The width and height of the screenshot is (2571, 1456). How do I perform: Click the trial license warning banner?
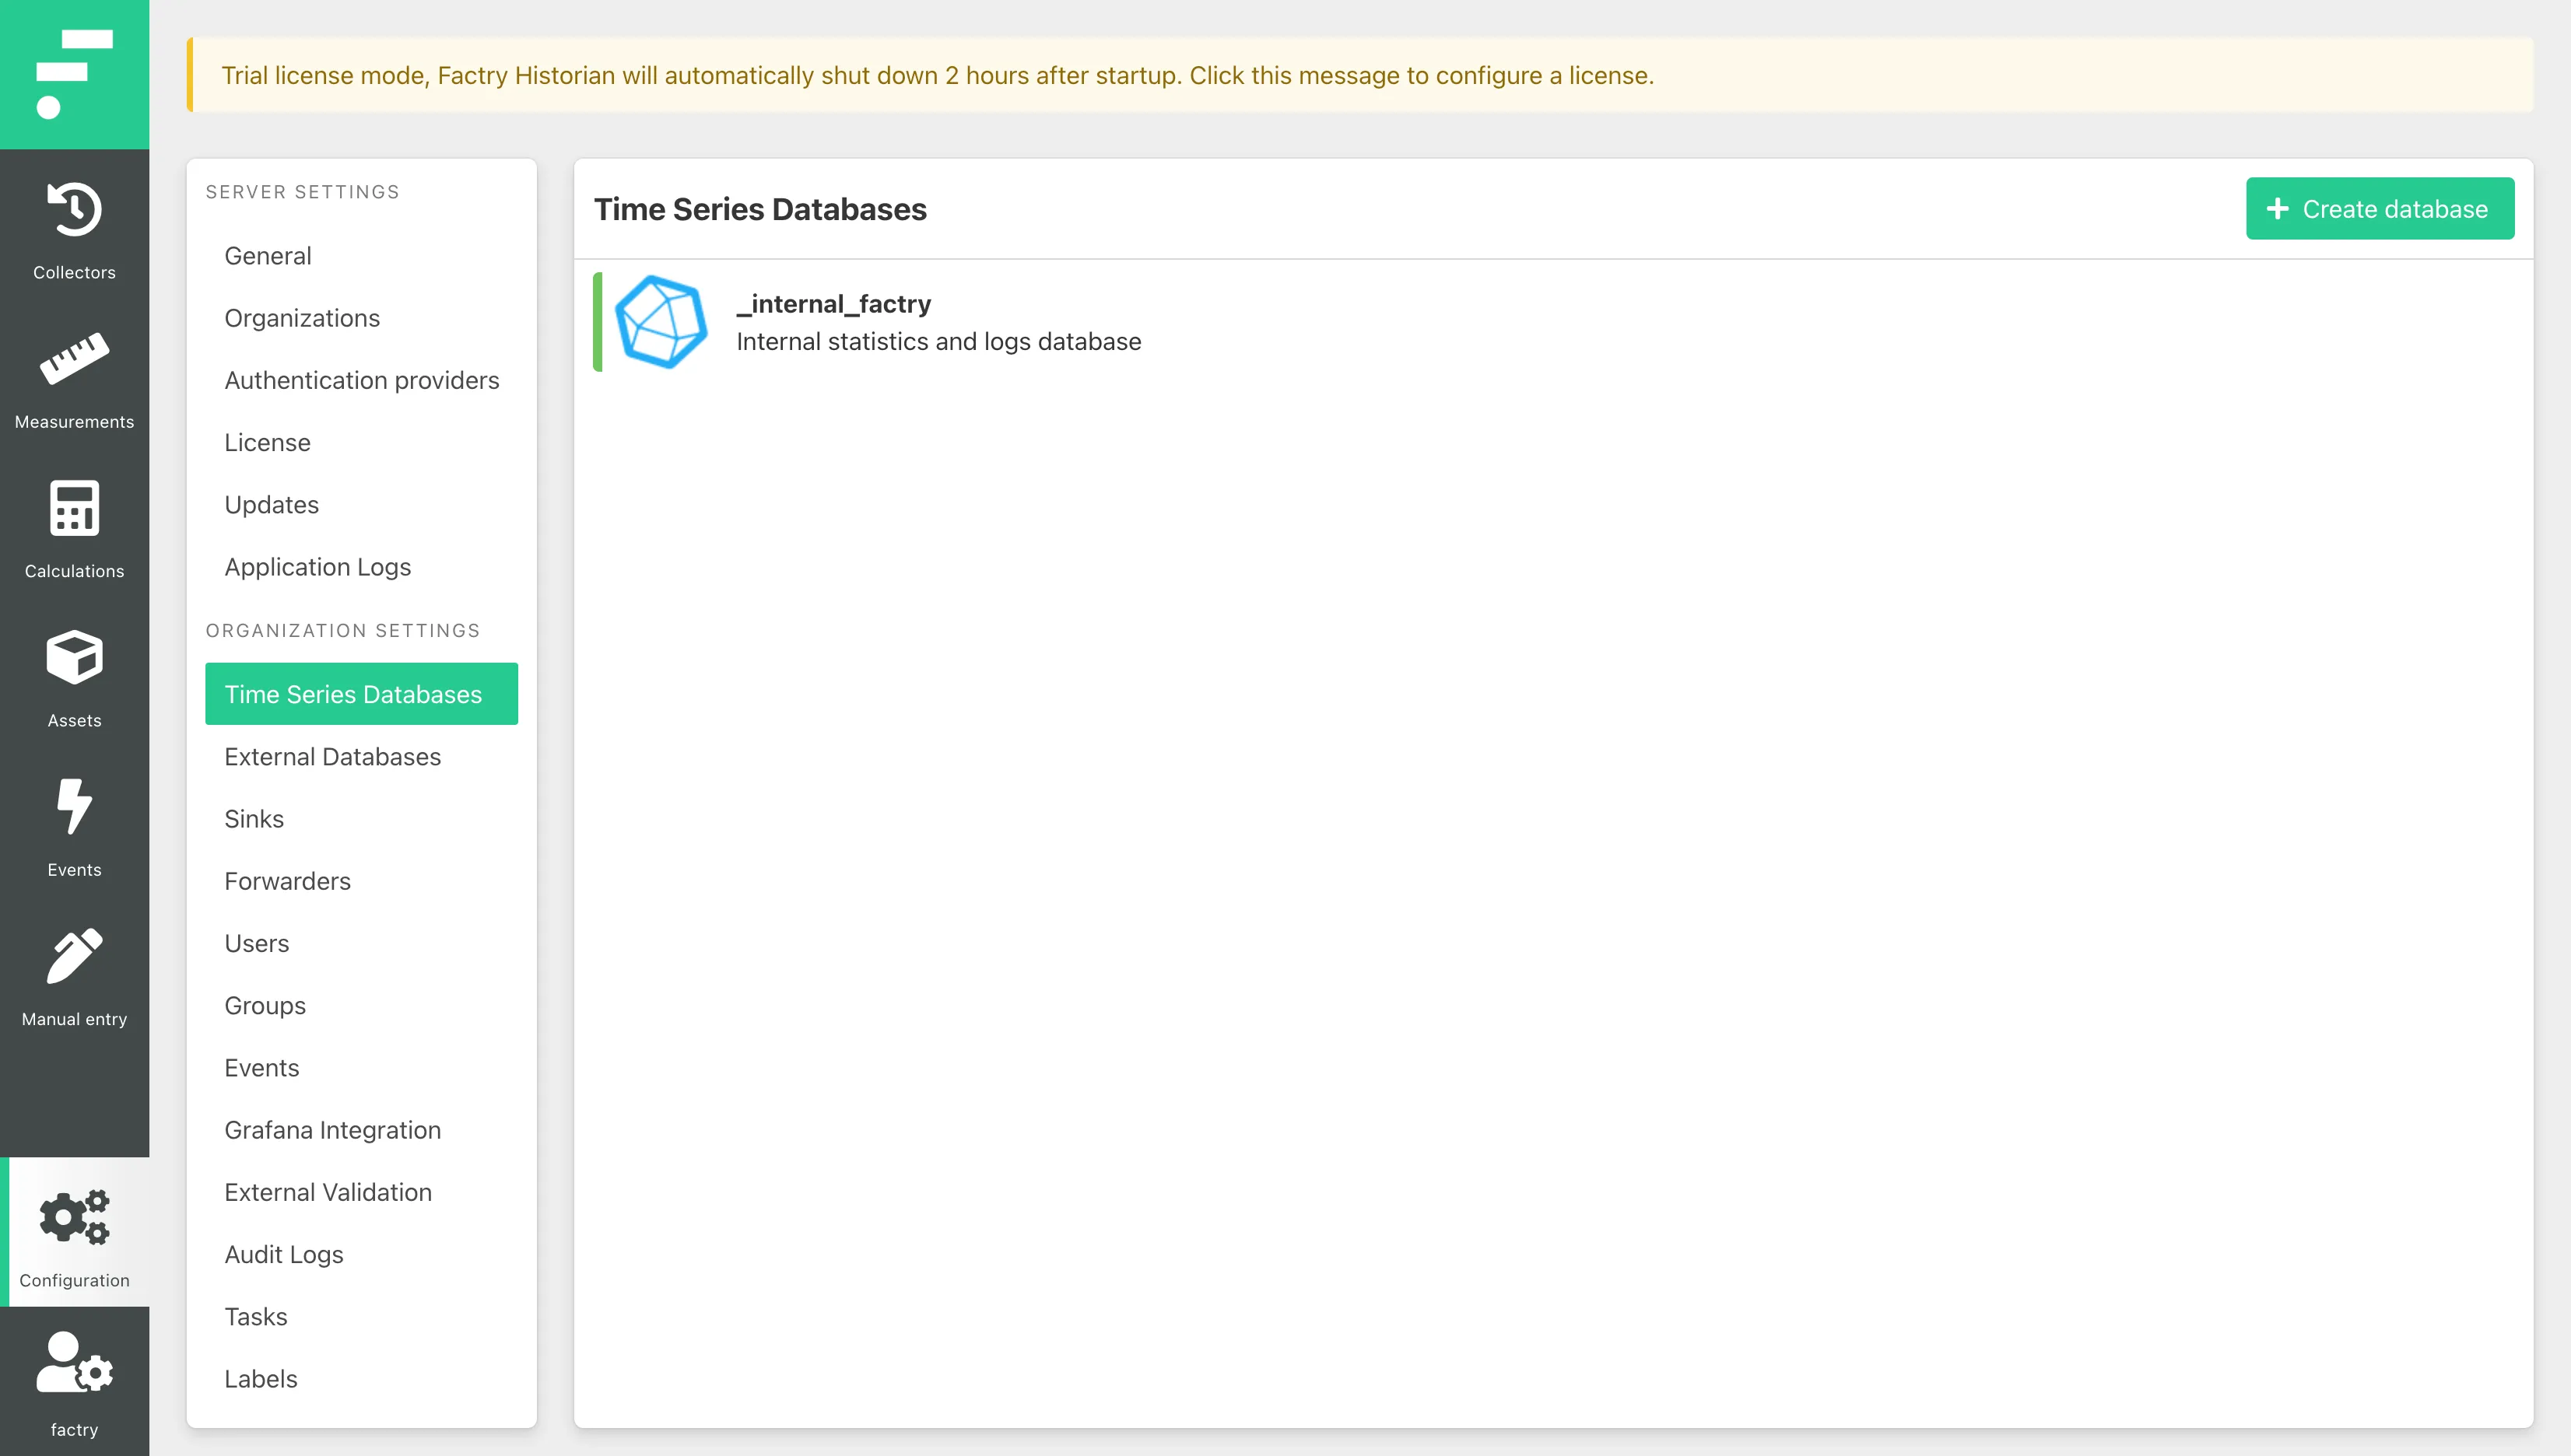coord(1359,75)
